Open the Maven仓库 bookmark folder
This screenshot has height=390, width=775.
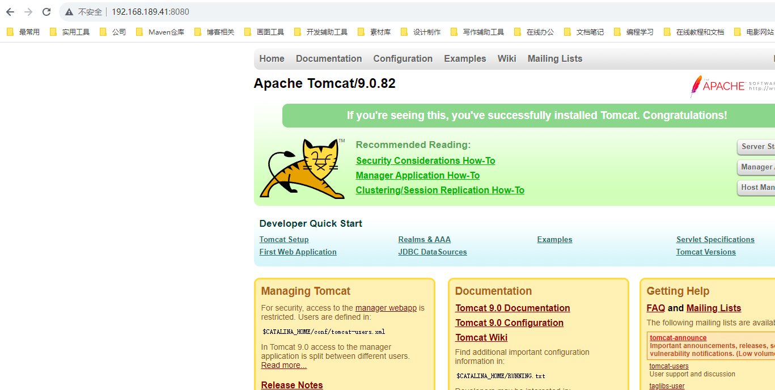click(160, 32)
